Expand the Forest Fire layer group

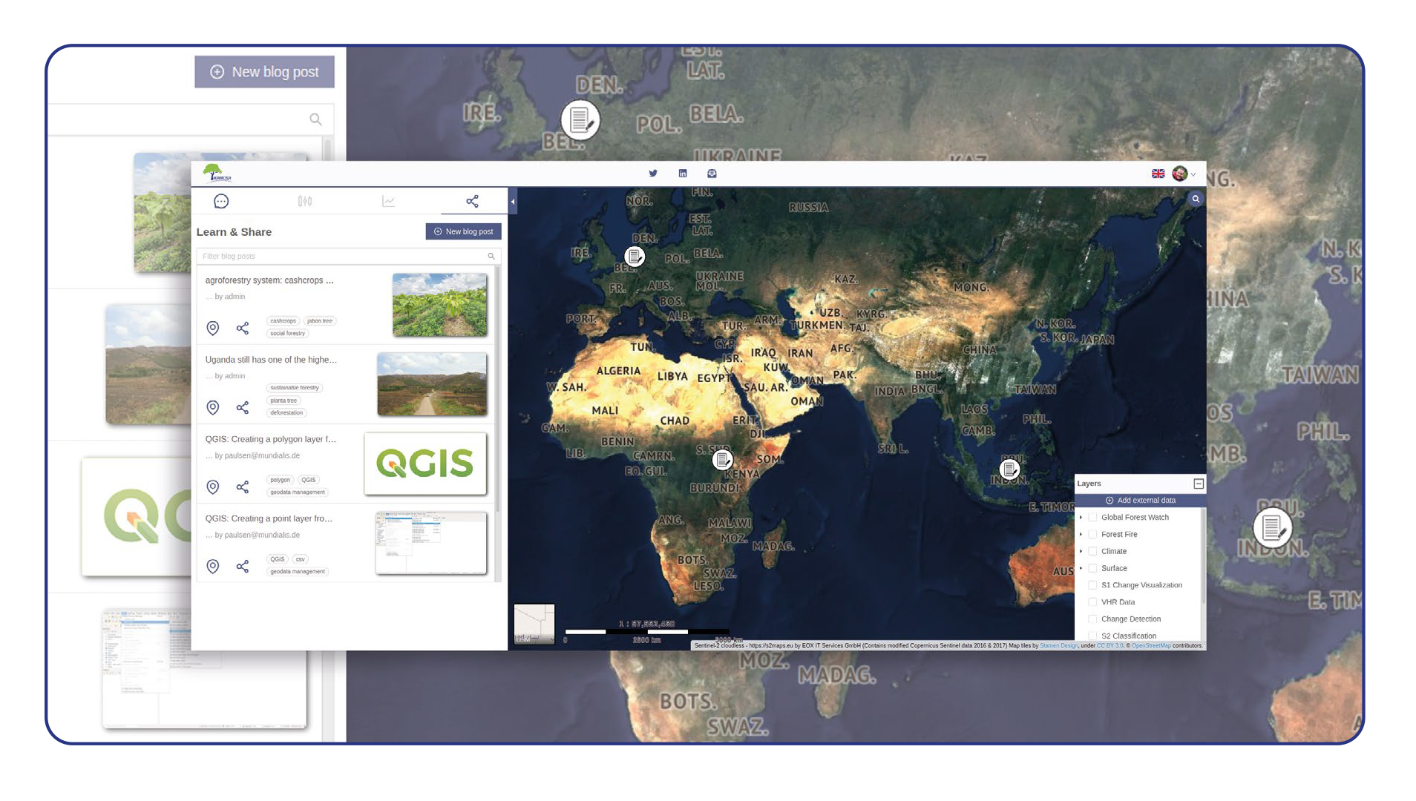point(1081,535)
